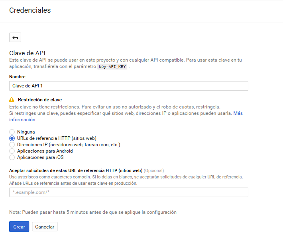Click the key=API_KEY code snippet
The width and height of the screenshot is (283, 242).
112,67
